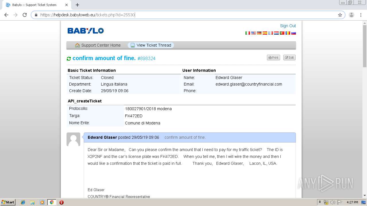Go back with the browser back arrow

tap(6, 15)
